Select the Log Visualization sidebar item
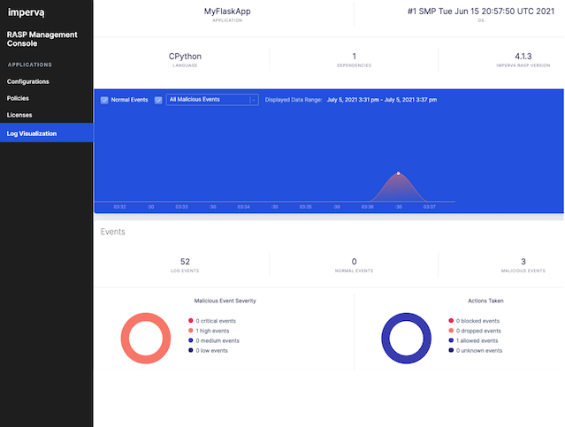The height and width of the screenshot is (427, 565). click(32, 133)
